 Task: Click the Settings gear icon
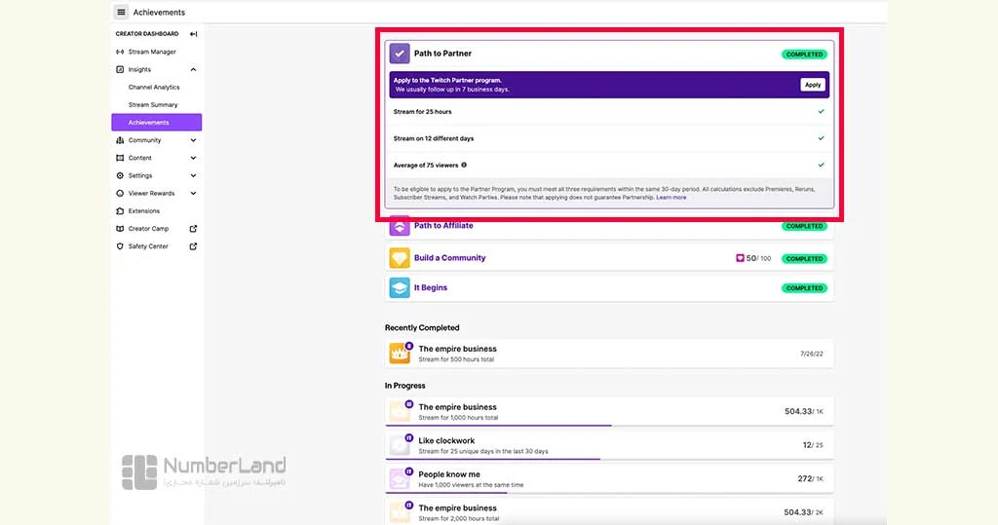click(120, 175)
